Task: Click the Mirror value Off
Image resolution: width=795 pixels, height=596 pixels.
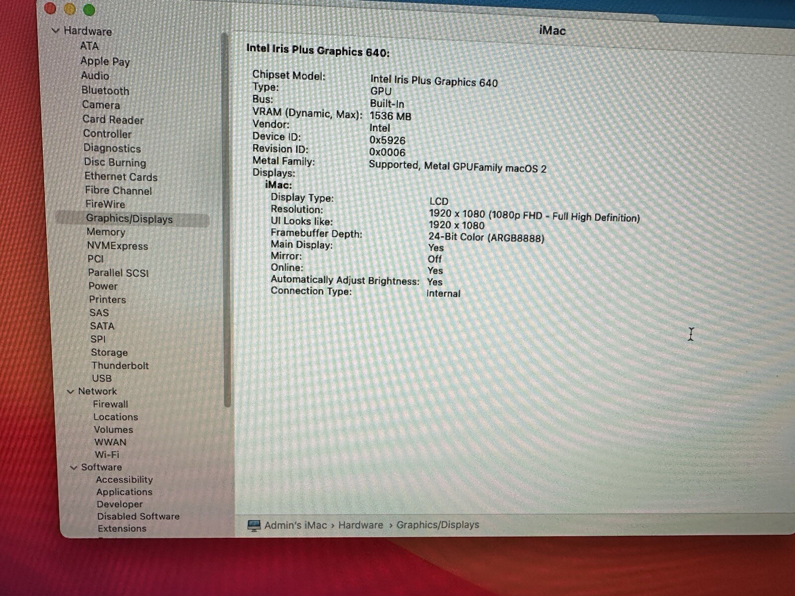Action: pos(434,259)
